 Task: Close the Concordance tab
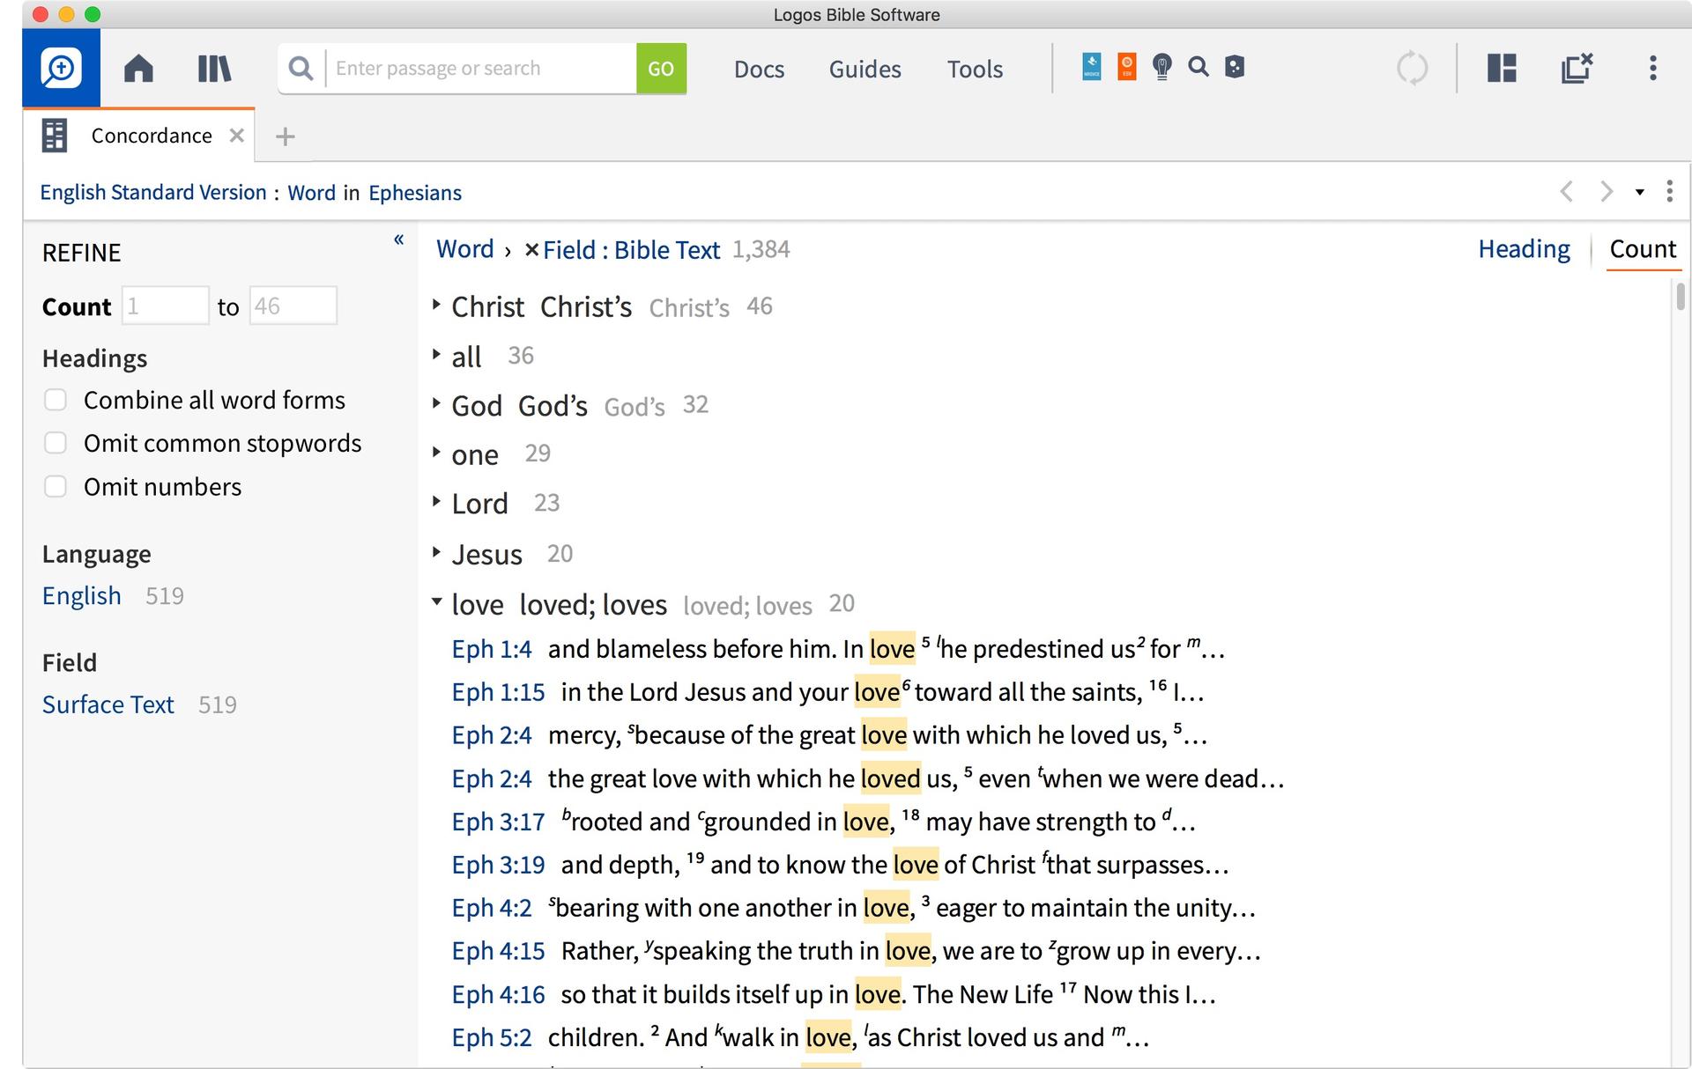tap(236, 136)
